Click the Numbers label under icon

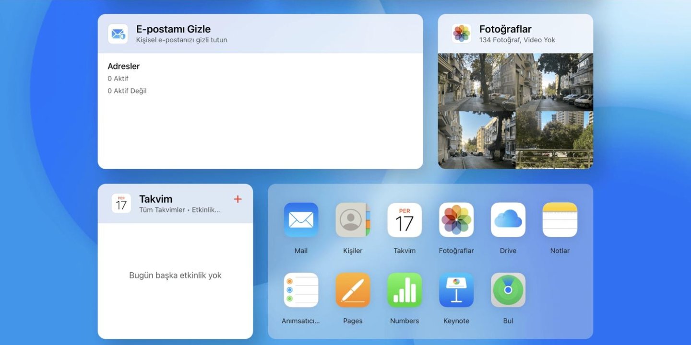tap(405, 321)
